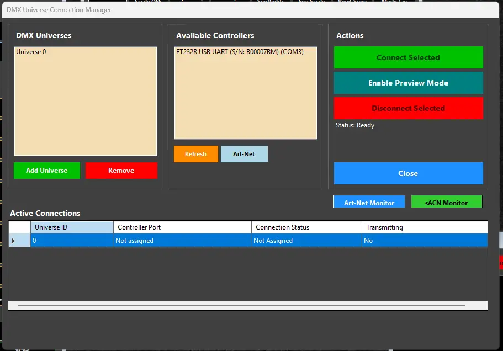Click the Connection Status column header
Screen dimensions: 503x351
tap(306, 227)
